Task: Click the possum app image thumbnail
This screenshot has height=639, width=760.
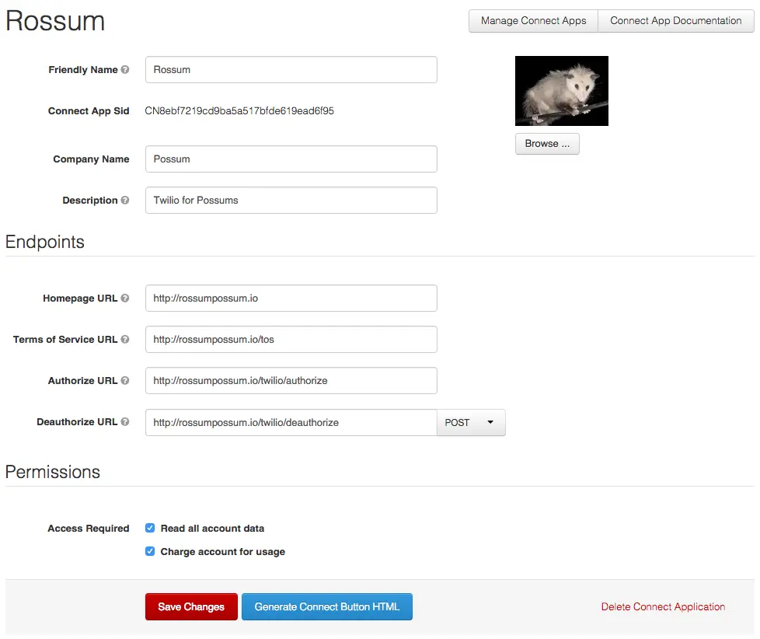Action: [562, 91]
